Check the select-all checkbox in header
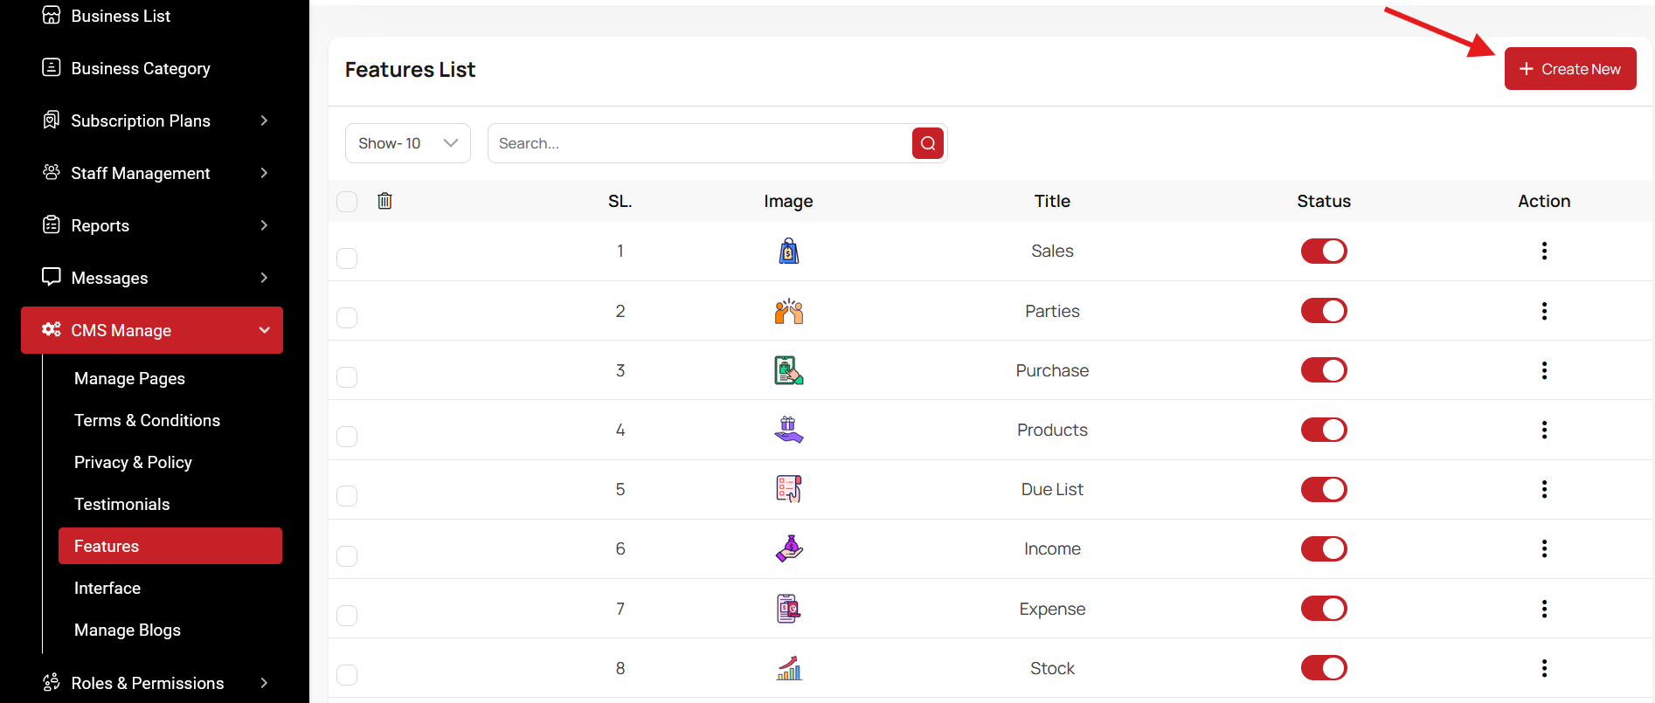The width and height of the screenshot is (1655, 703). click(x=347, y=202)
